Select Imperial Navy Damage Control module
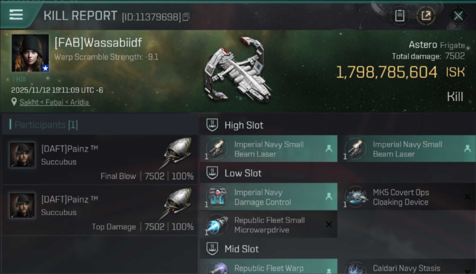 [x=268, y=197]
